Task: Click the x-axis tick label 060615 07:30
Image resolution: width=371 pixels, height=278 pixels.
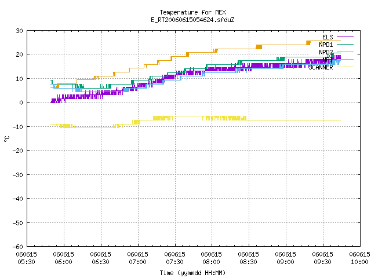Action: click(x=174, y=258)
